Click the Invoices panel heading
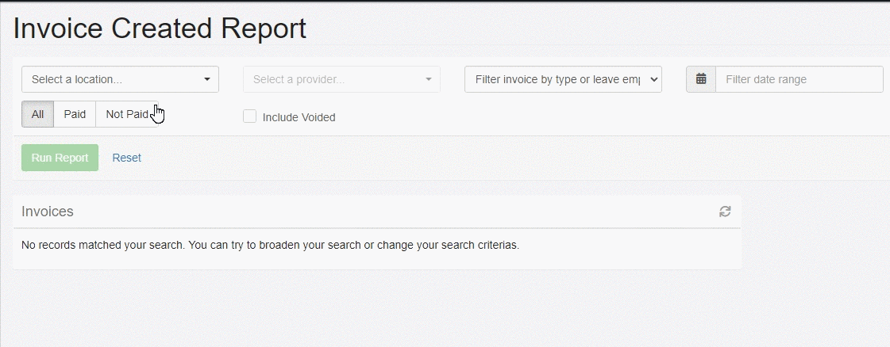890x347 pixels. (48, 212)
